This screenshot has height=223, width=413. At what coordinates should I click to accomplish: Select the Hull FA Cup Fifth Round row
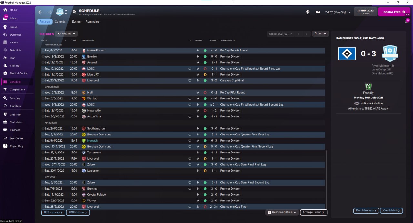(183, 93)
